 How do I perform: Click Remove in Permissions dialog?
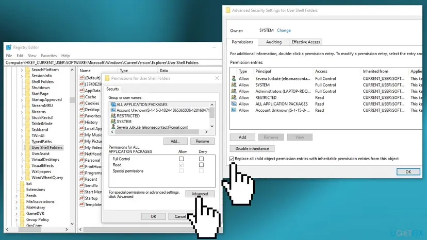pyautogui.click(x=202, y=141)
